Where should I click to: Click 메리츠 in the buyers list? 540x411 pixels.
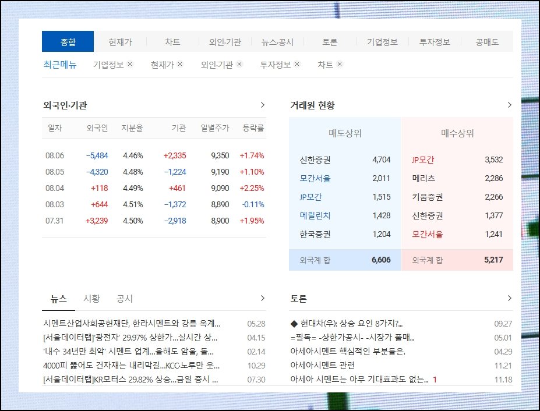click(x=423, y=178)
